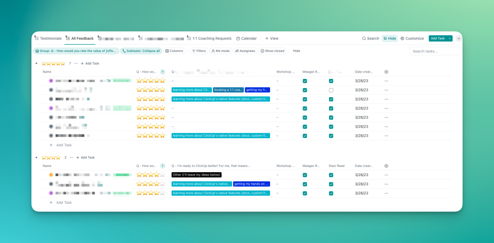
Task: Open the 1:1 Coaching Requests tab
Action: coord(209,38)
